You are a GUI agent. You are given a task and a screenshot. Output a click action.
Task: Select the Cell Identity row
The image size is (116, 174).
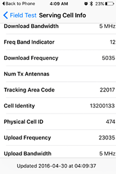(x=58, y=106)
